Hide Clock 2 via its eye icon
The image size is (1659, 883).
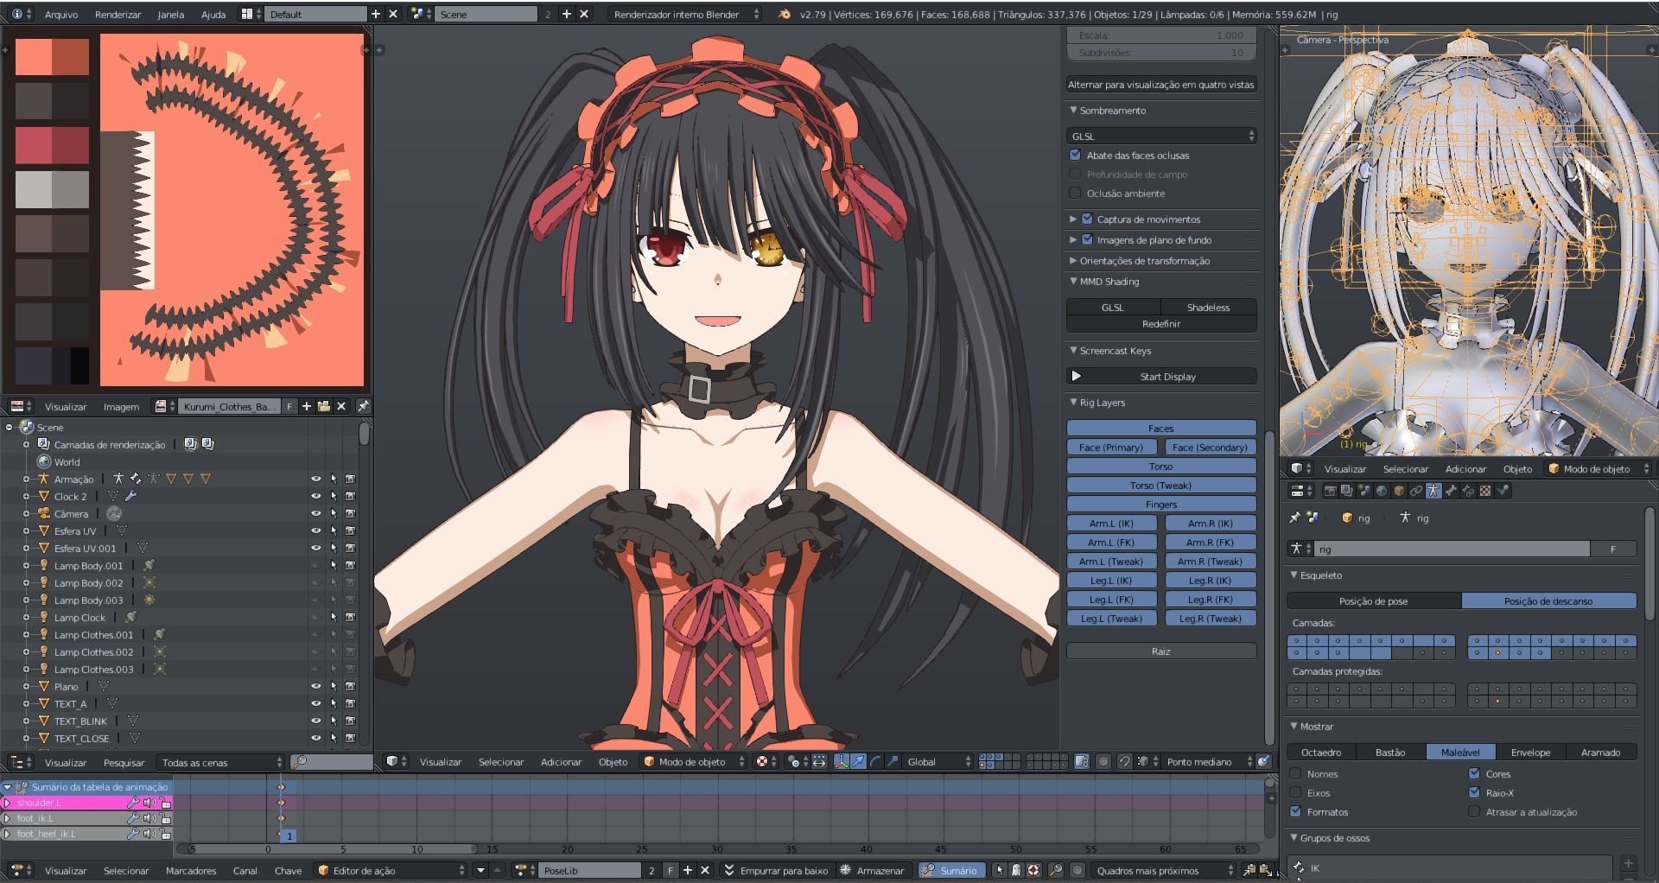[x=315, y=496]
